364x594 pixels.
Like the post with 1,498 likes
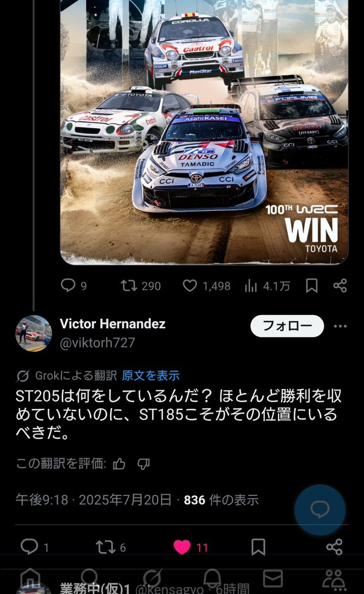coord(207,286)
